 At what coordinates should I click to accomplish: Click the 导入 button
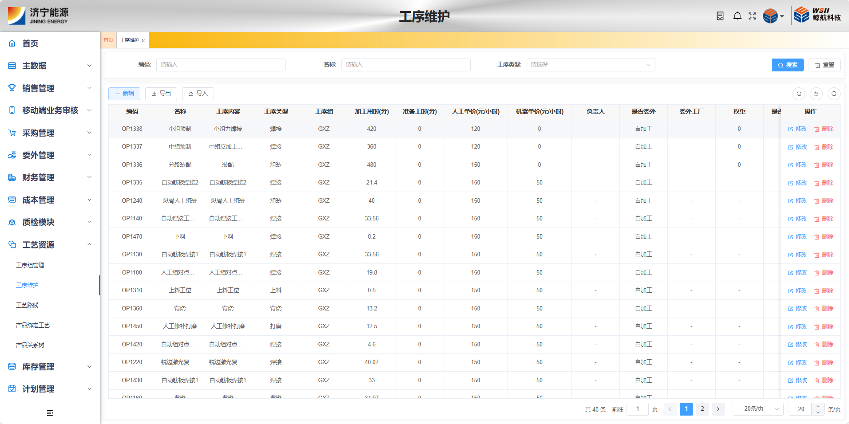[198, 94]
